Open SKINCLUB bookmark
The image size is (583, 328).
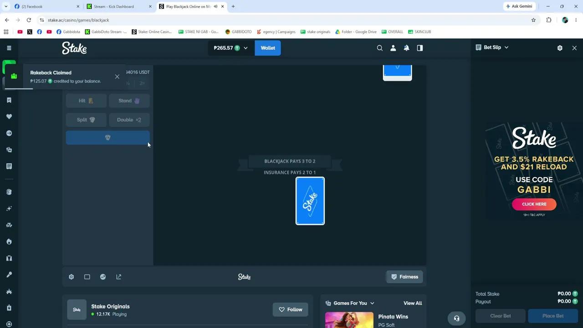point(419,32)
